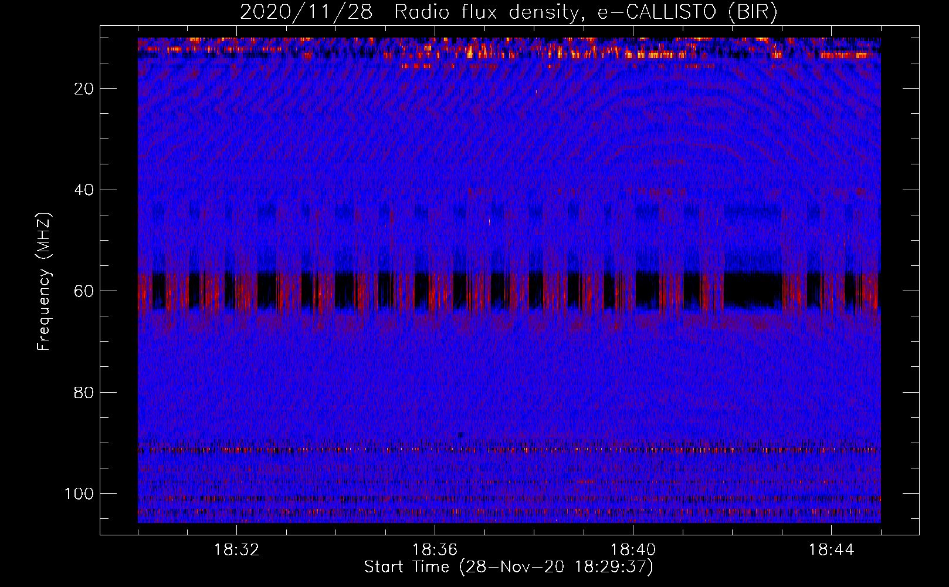Select the 18:40 time tick label
Screen dimensions: 949x587
[x=633, y=550]
